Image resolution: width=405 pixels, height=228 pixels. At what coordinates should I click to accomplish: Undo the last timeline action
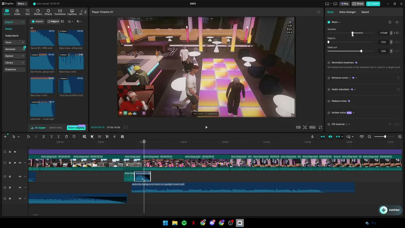coord(28,137)
